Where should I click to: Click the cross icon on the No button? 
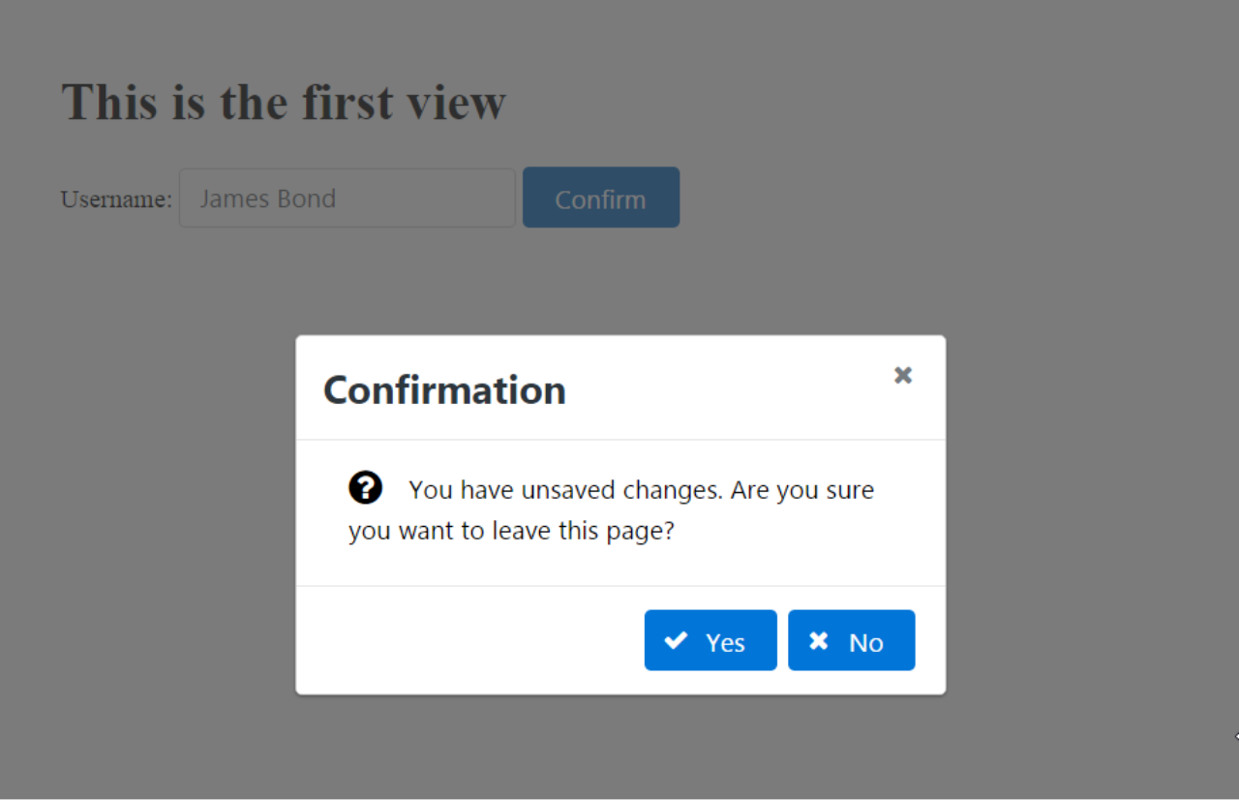pyautogui.click(x=819, y=640)
